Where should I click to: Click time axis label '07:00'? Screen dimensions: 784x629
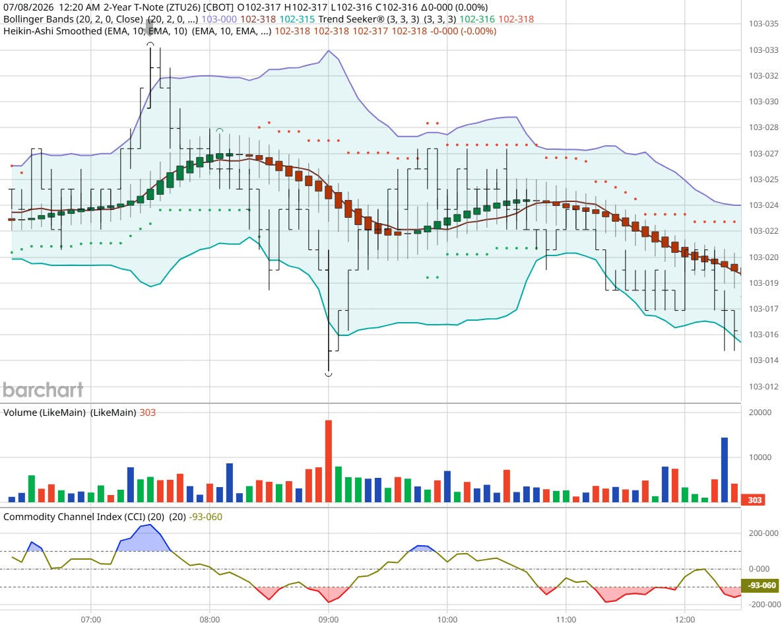pos(90,620)
